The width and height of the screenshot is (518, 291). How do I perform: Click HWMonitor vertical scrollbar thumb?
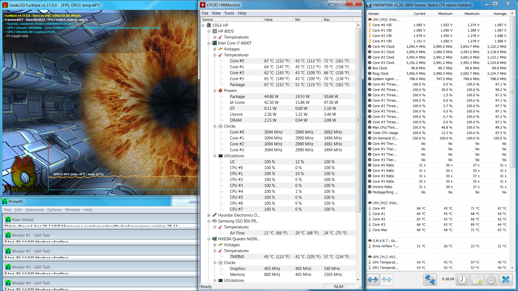[358, 120]
